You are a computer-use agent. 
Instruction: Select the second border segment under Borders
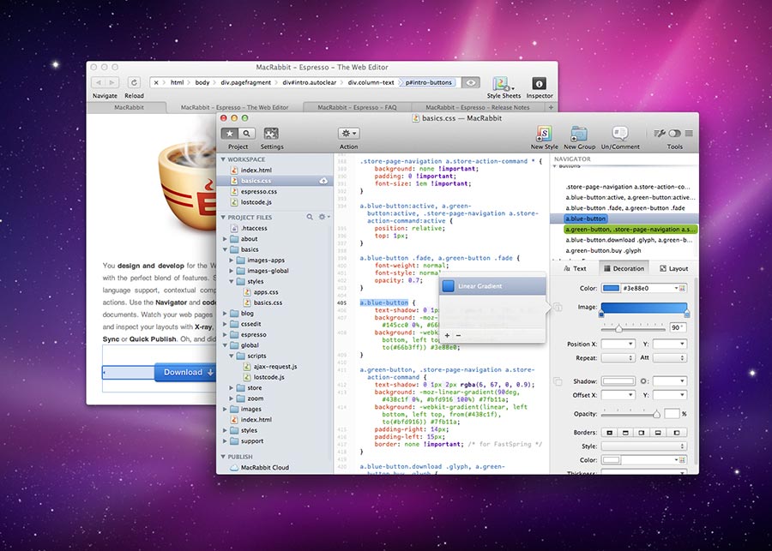point(625,433)
